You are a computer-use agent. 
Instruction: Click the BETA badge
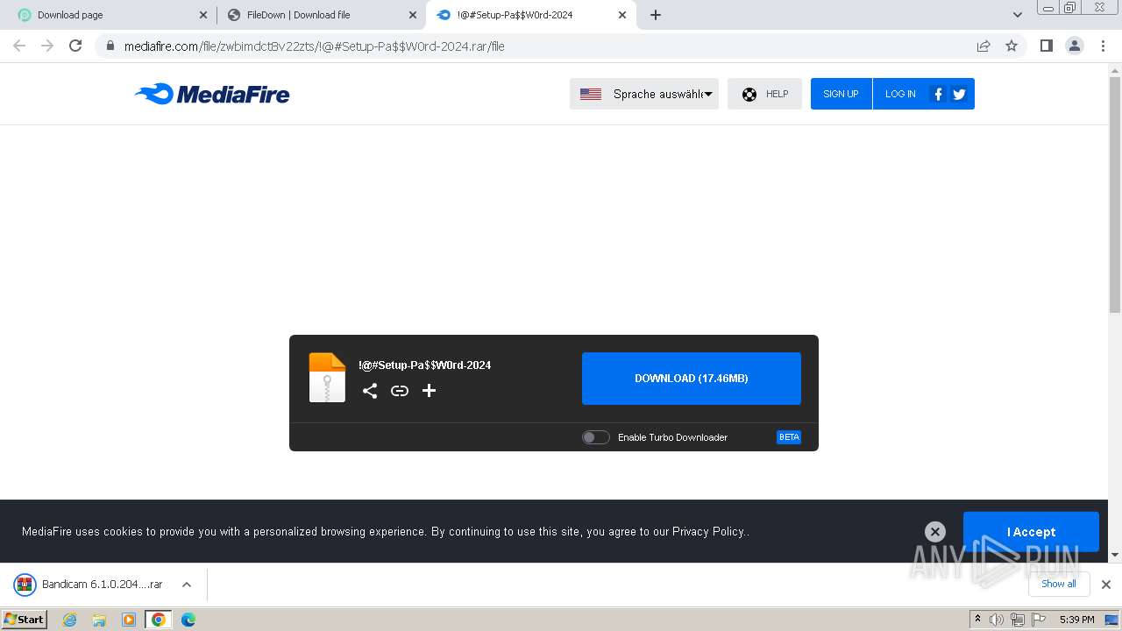pos(789,437)
